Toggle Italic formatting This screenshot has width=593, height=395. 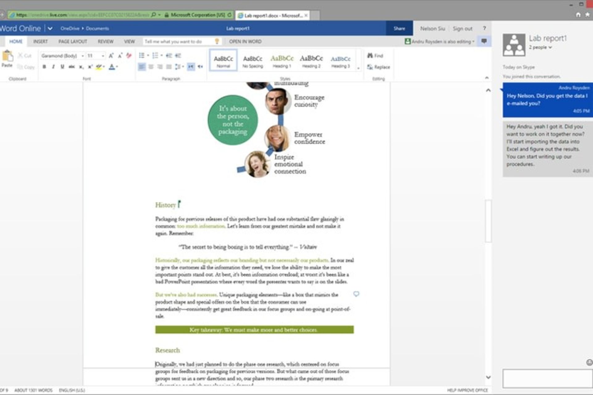tap(53, 67)
